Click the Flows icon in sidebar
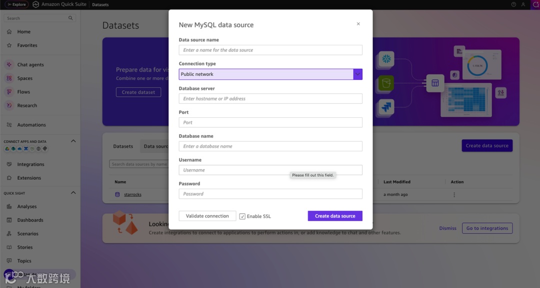 click(9, 92)
